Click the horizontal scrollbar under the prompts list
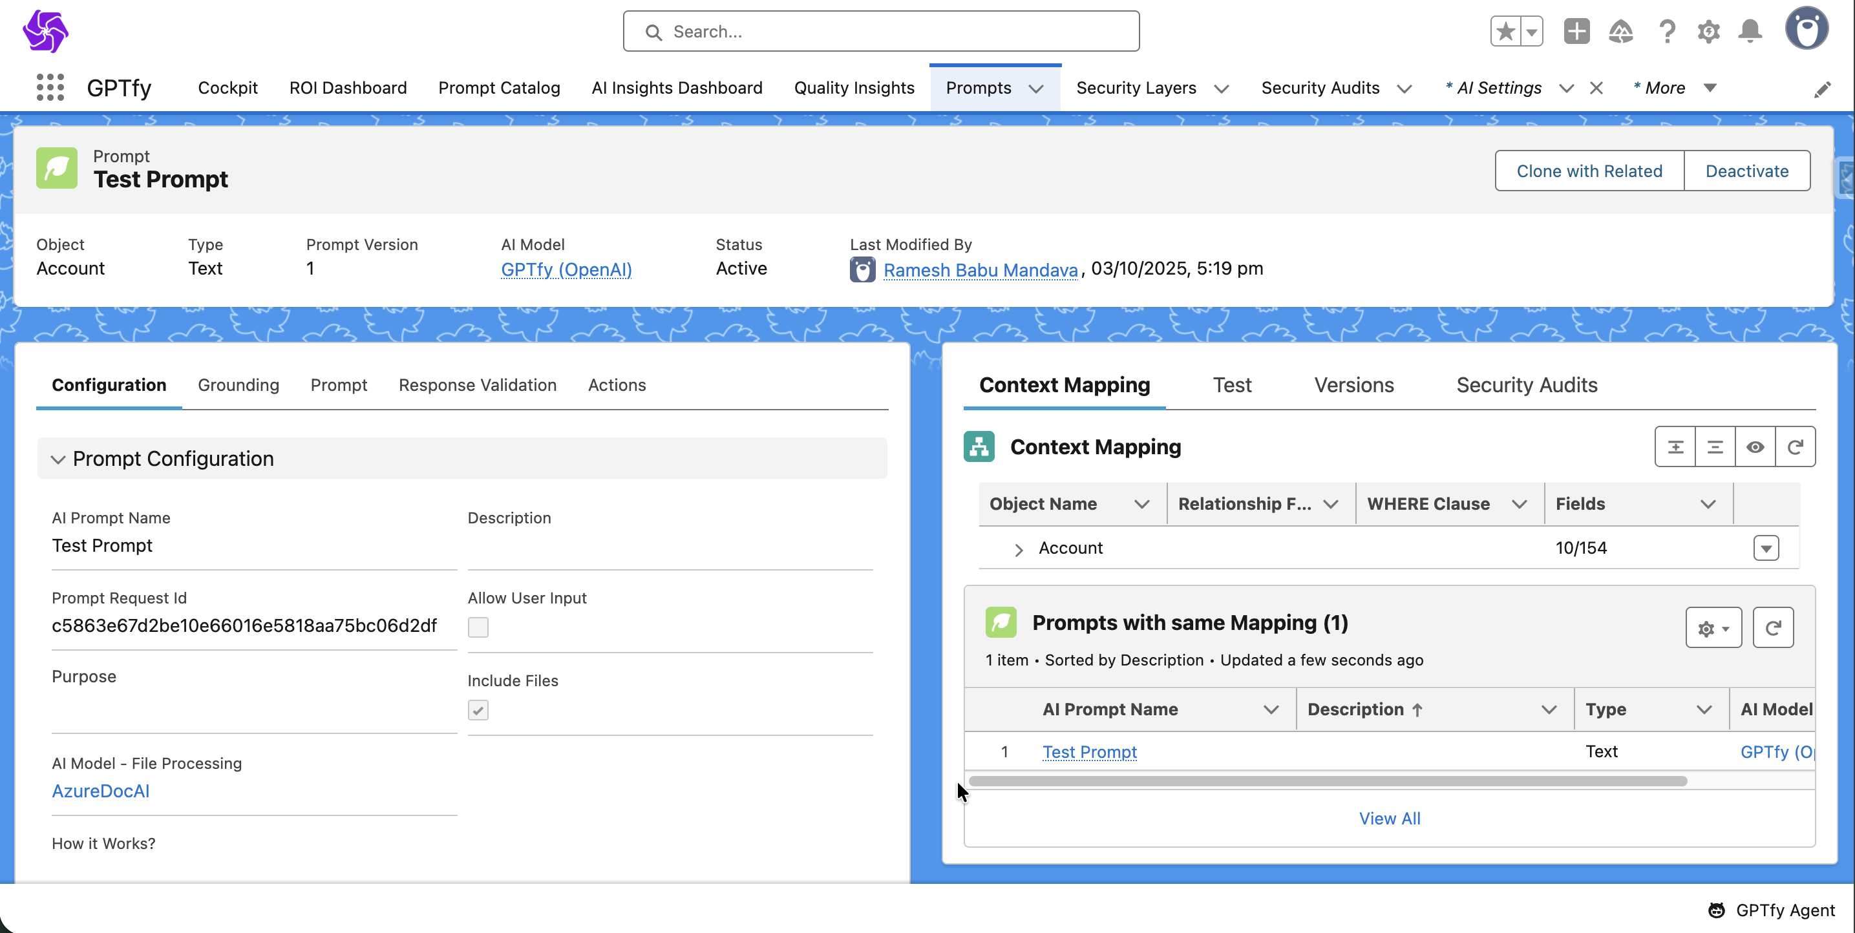Viewport: 1855px width, 933px height. [x=1328, y=781]
